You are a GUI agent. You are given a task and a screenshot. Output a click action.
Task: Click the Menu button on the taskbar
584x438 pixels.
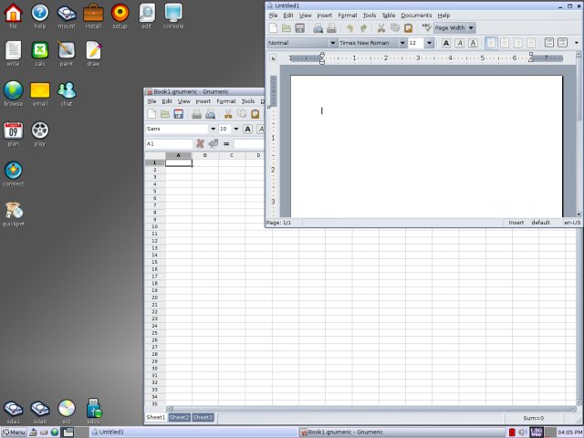(14, 432)
